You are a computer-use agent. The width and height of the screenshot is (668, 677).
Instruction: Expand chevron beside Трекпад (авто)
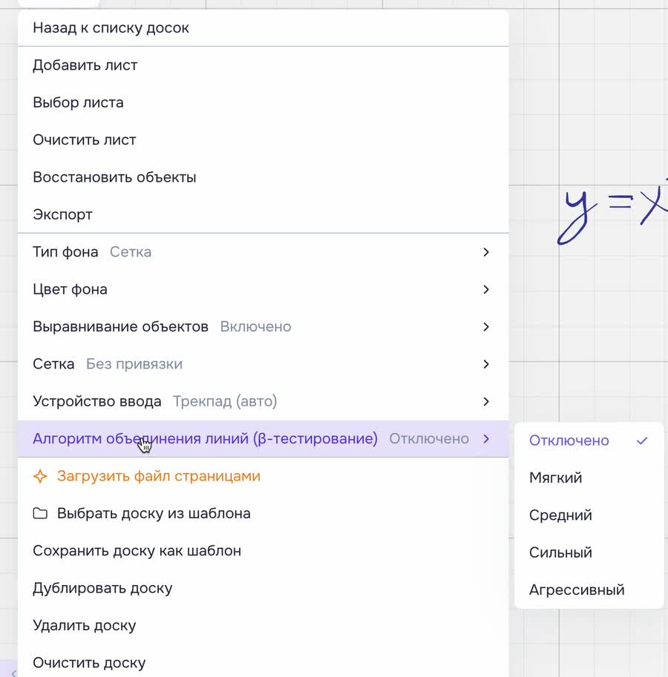click(x=486, y=402)
